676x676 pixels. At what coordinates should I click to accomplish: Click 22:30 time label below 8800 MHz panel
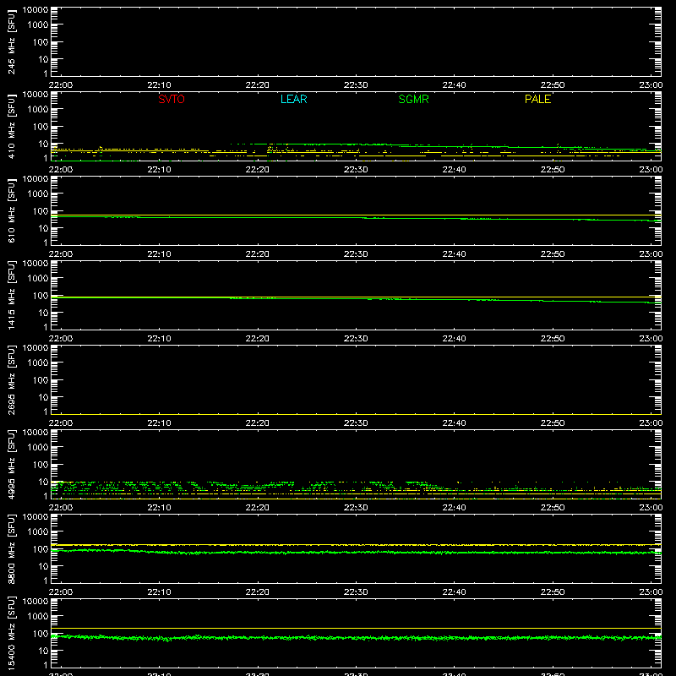pos(356,592)
